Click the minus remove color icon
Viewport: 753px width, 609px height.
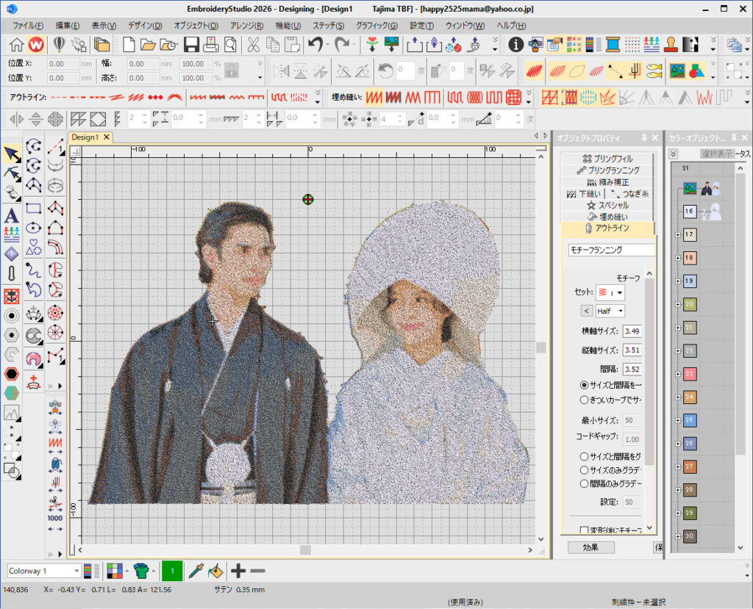point(258,571)
